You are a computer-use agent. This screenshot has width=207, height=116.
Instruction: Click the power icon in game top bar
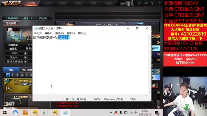tap(159, 3)
